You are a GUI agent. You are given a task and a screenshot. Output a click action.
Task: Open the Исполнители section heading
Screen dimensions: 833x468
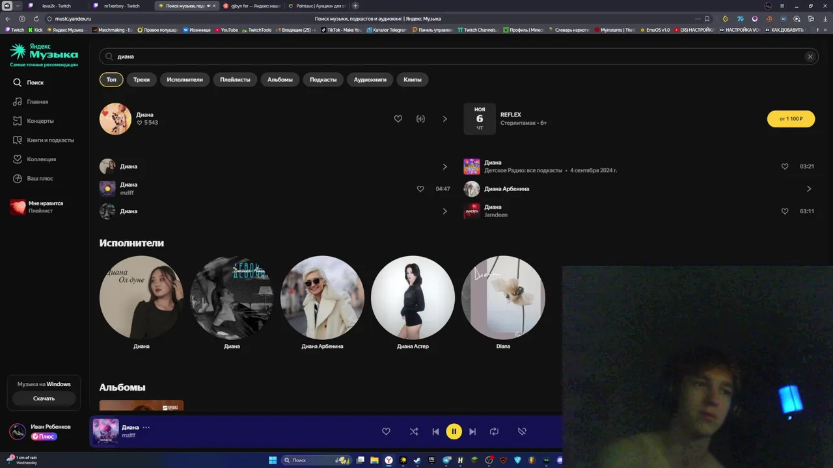(x=131, y=243)
